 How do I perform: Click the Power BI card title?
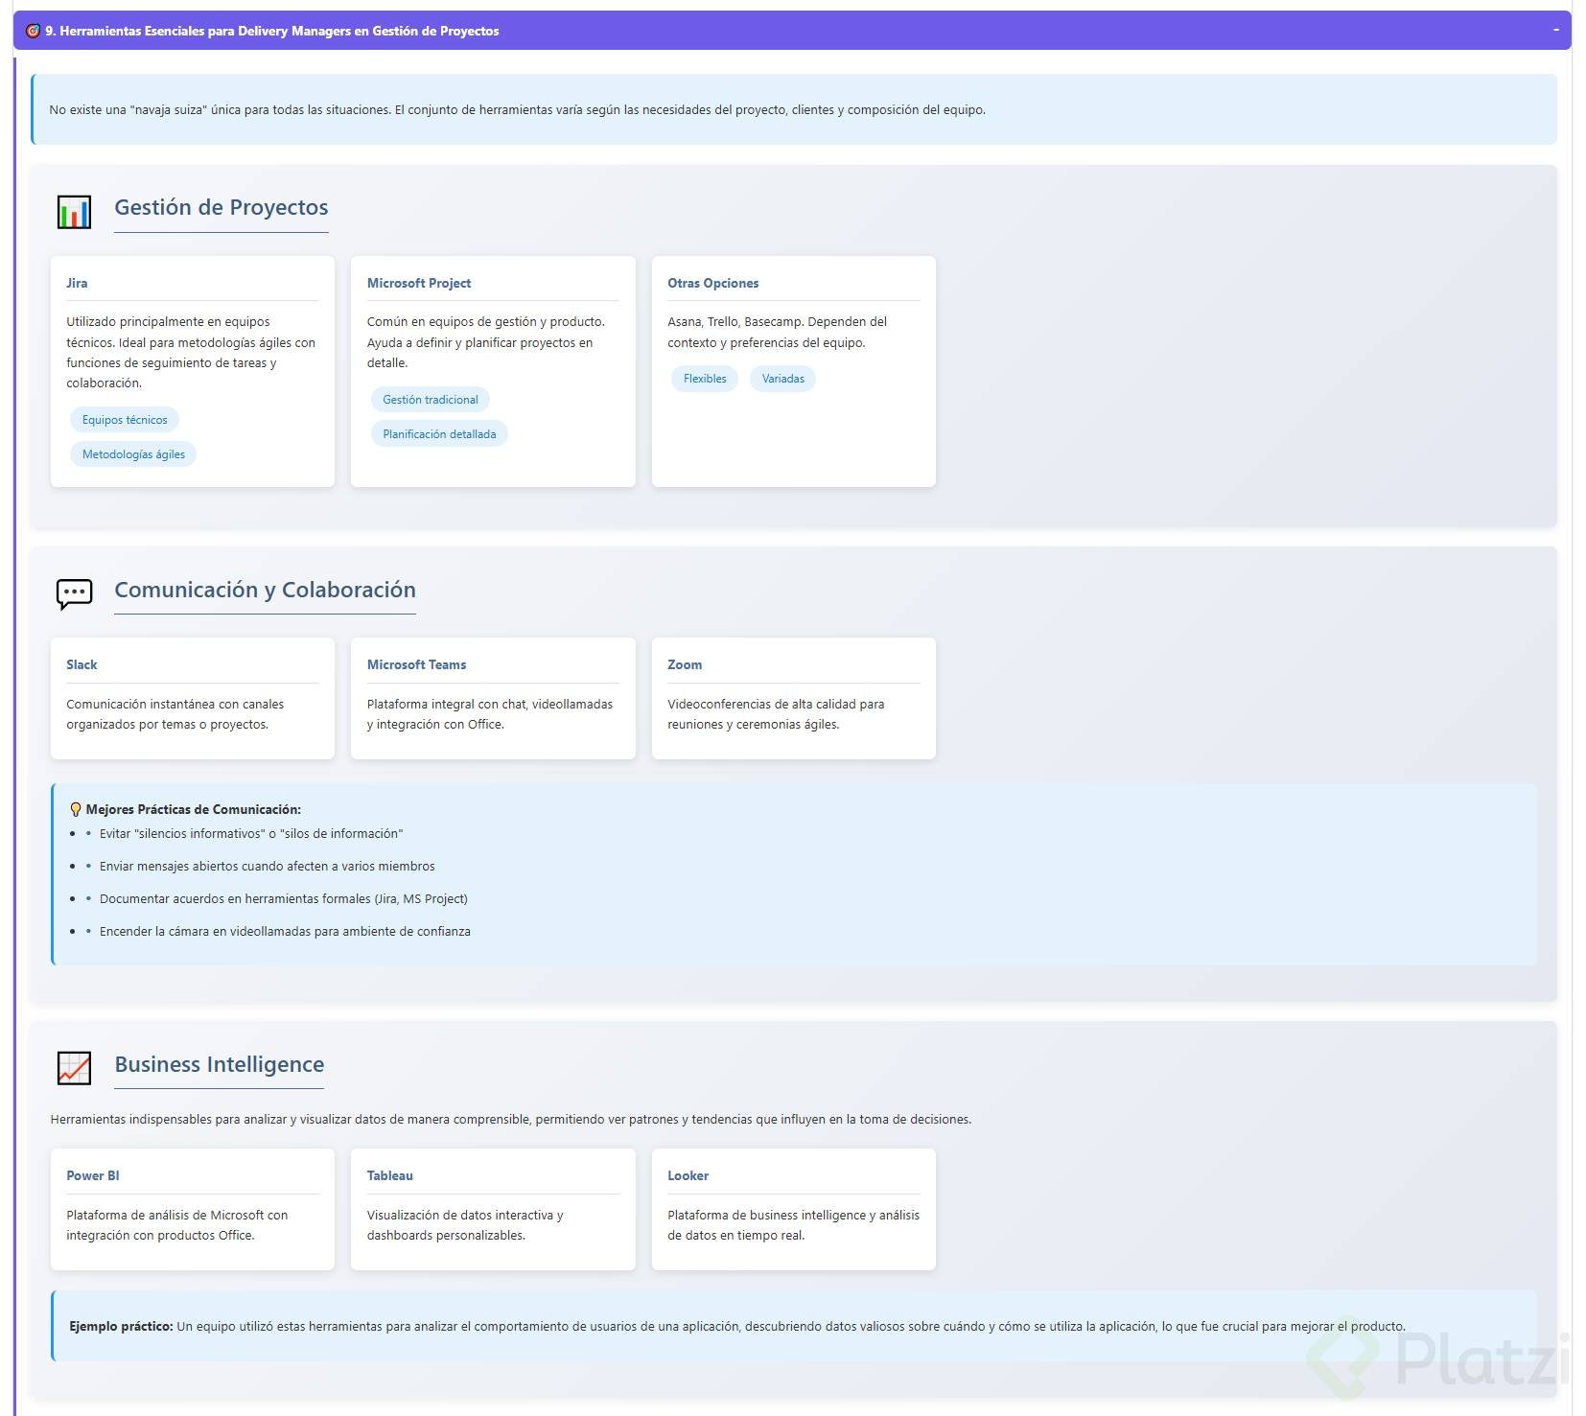pyautogui.click(x=93, y=1175)
